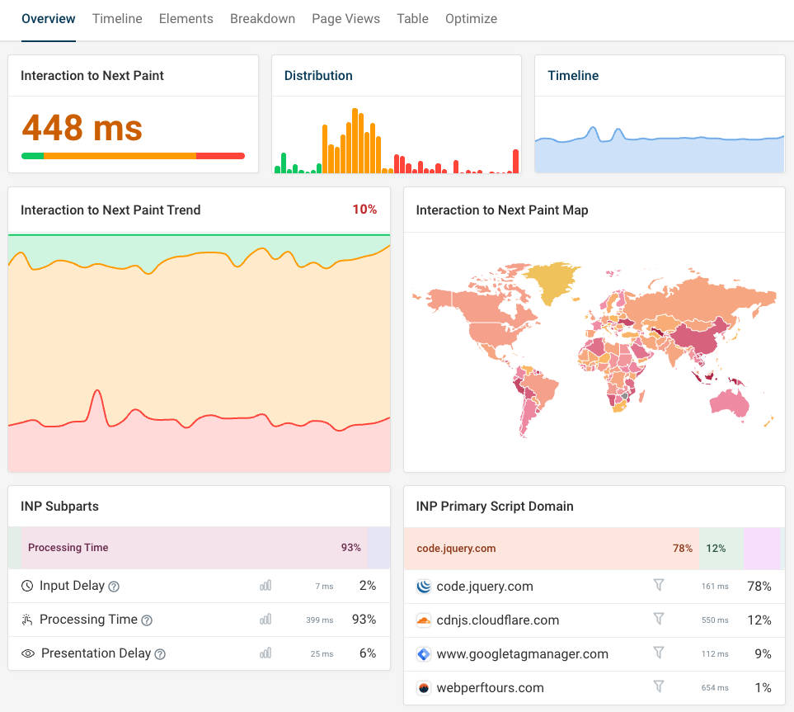The image size is (794, 712).
Task: Click the red 10% trend percentage
Action: point(364,210)
